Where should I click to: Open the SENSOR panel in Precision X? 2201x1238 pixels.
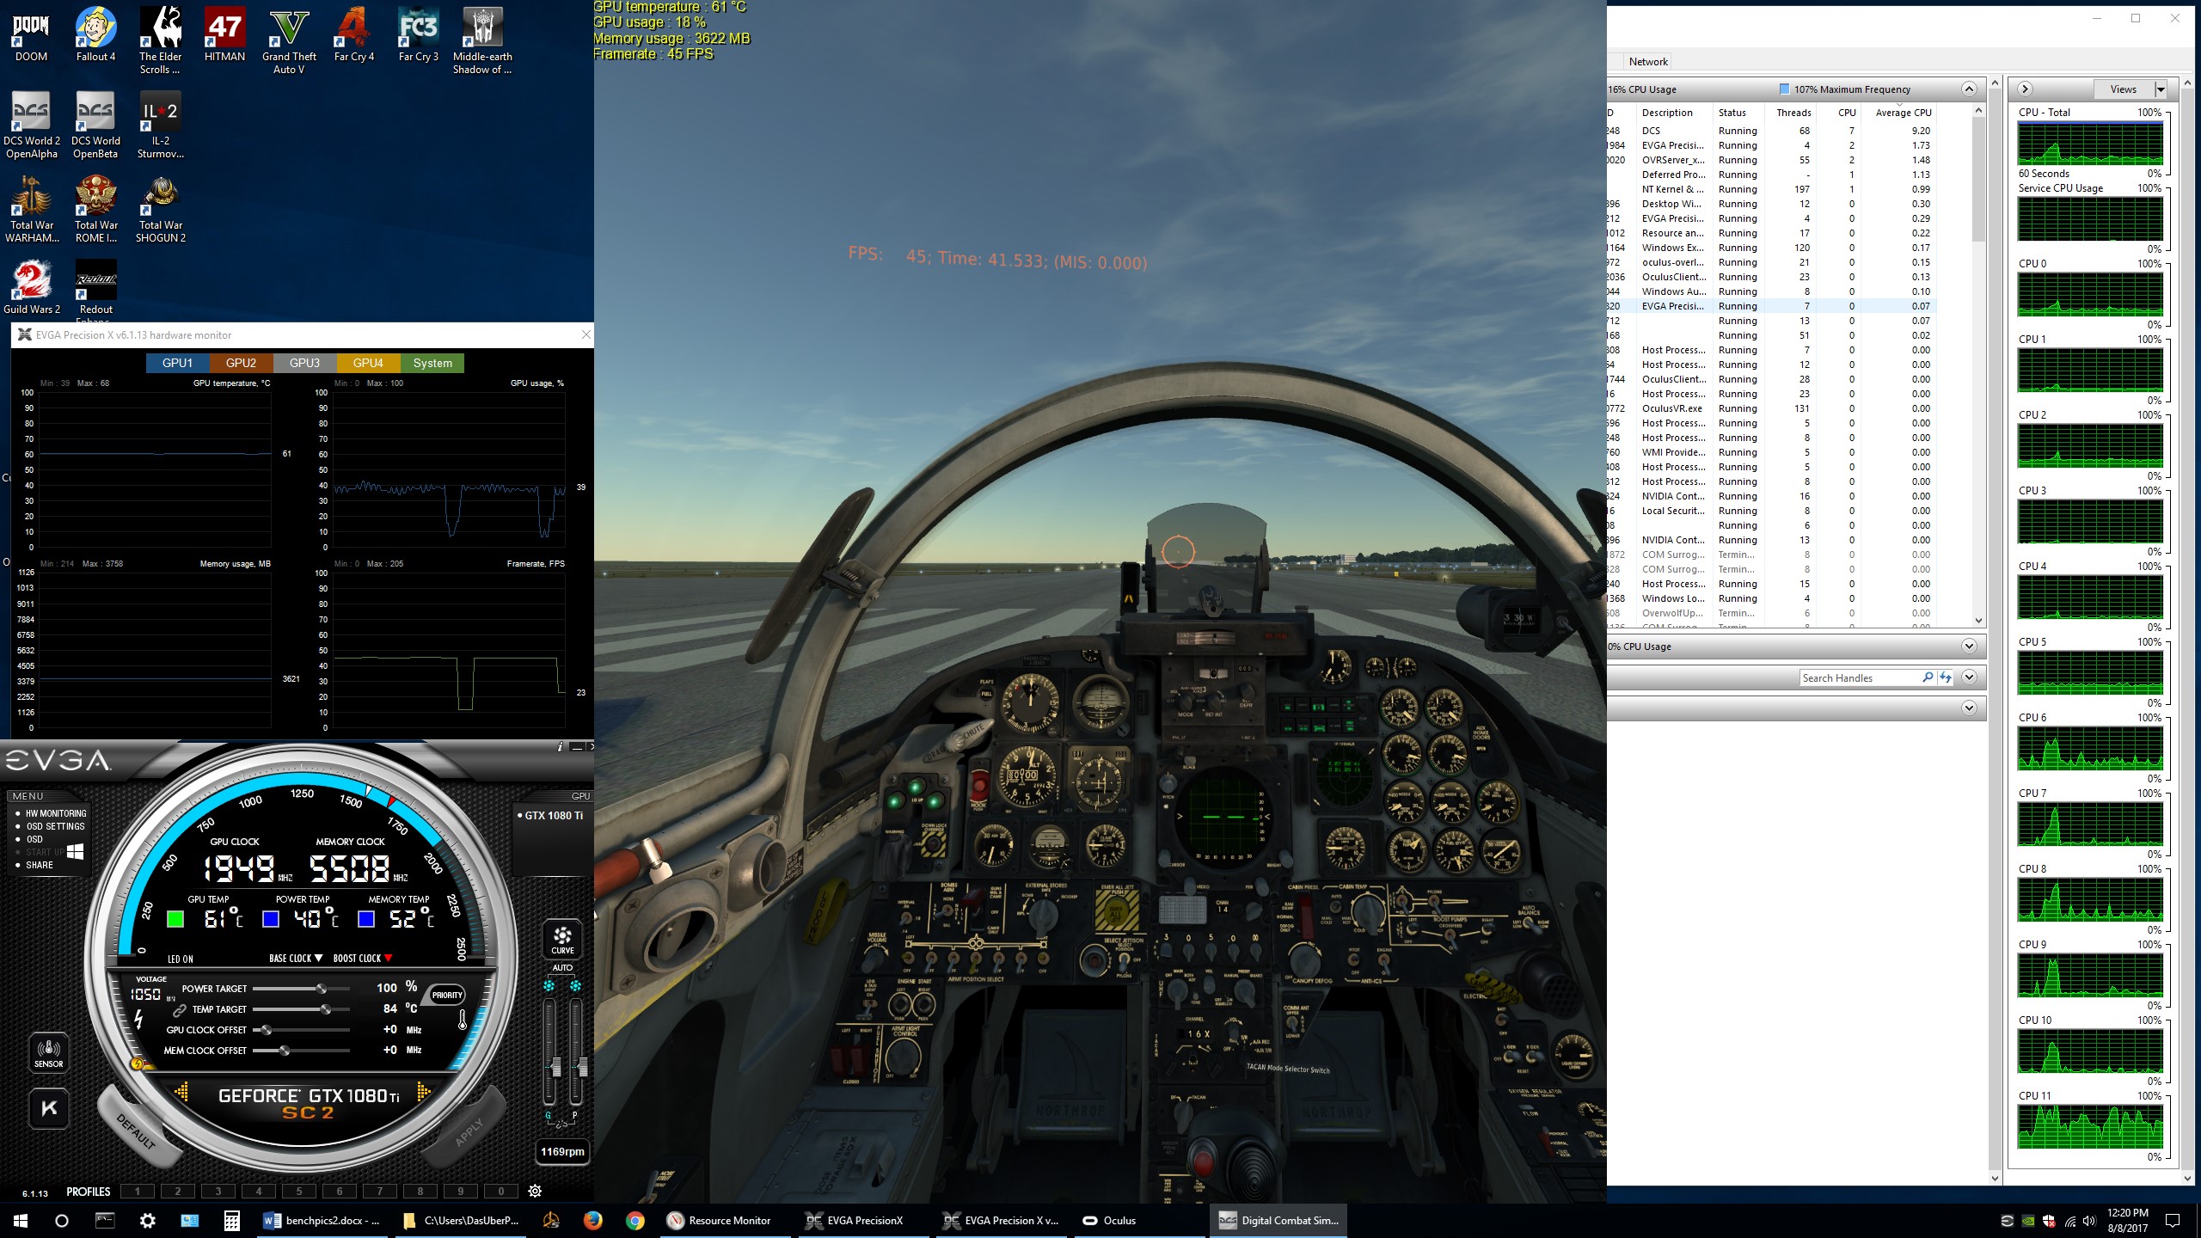pyautogui.click(x=49, y=1051)
